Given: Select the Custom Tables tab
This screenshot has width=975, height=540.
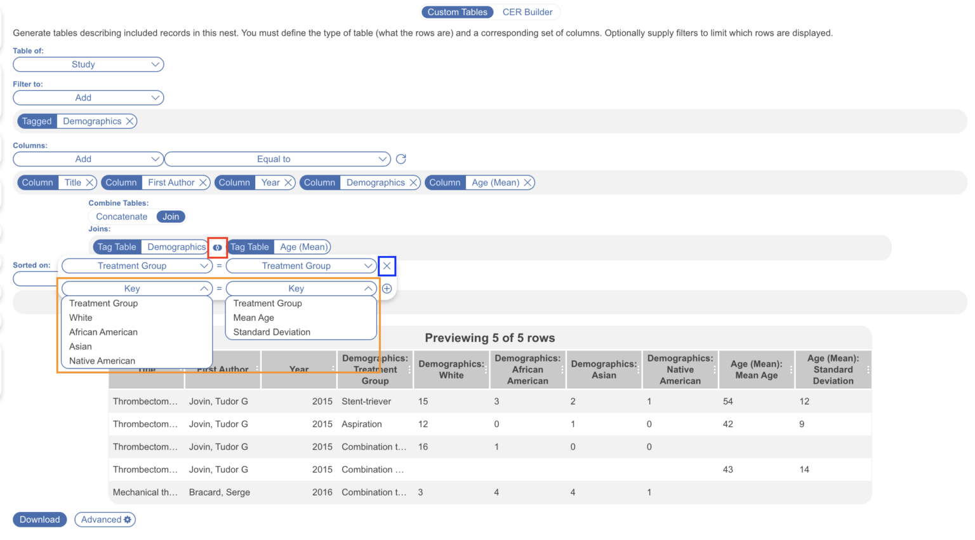Looking at the screenshot, I should point(457,11).
